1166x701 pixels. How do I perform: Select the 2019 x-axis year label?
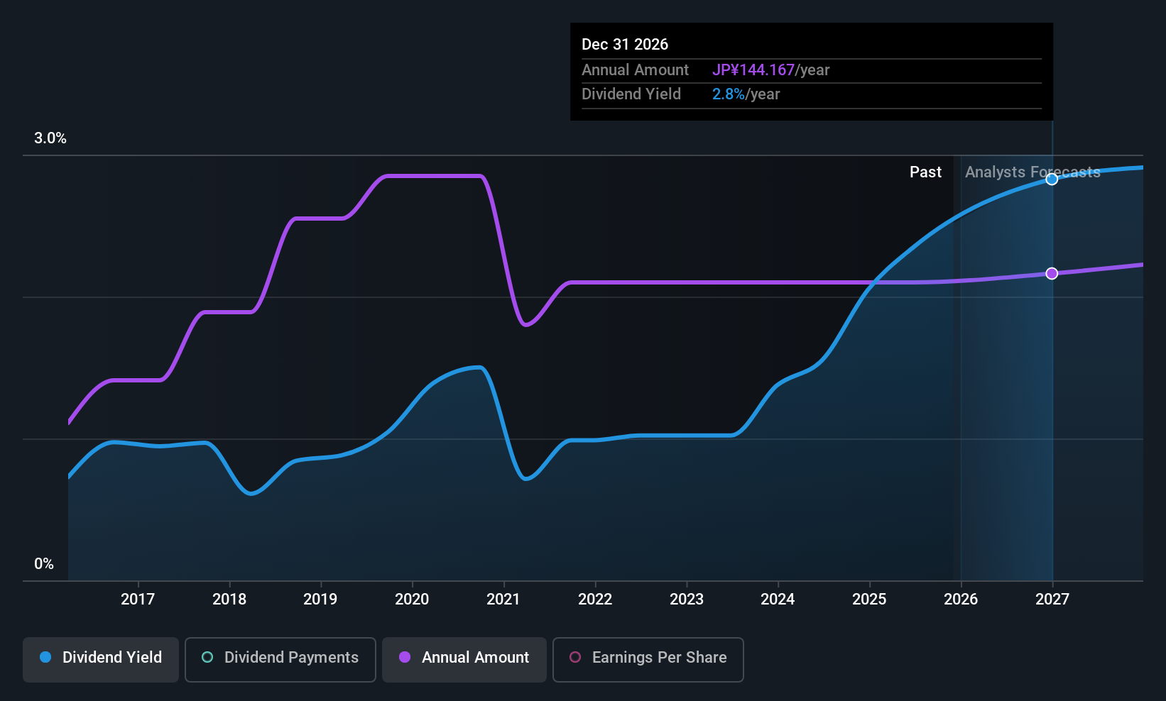pyautogui.click(x=320, y=600)
